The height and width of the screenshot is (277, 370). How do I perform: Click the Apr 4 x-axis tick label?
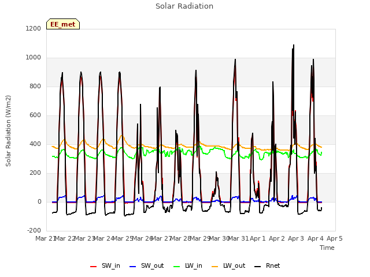click(x=315, y=238)
